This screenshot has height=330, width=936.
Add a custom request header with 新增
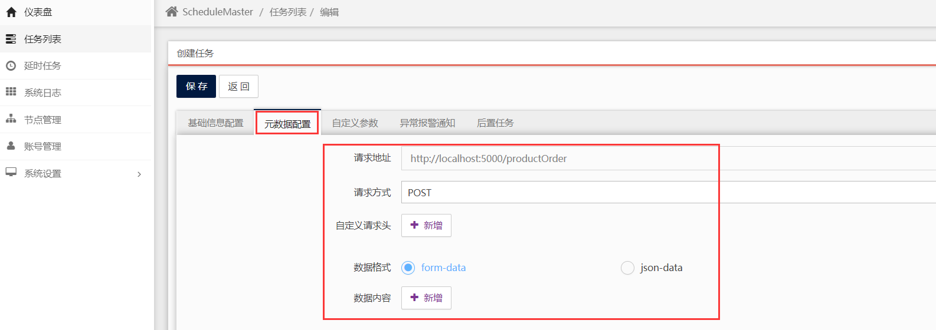pyautogui.click(x=426, y=225)
